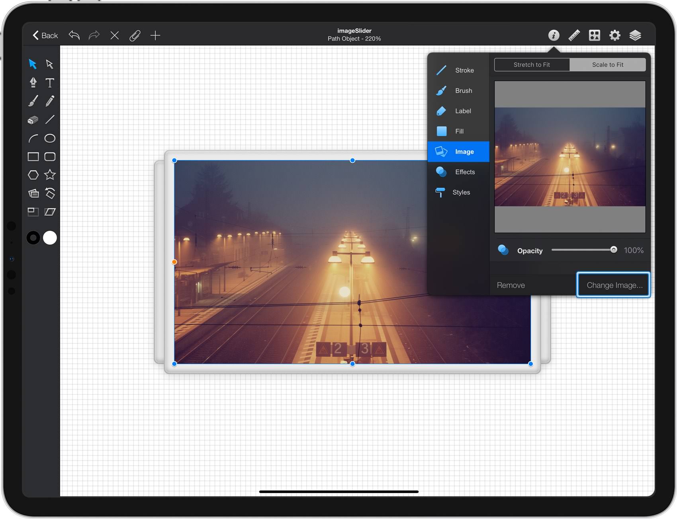
Task: Click the paperclip attachment icon
Action: [135, 36]
